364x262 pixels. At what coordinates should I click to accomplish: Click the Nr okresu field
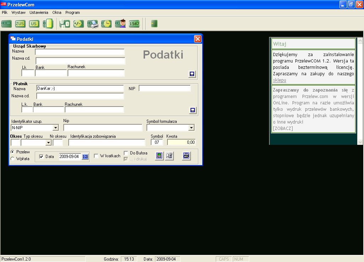coord(58,143)
